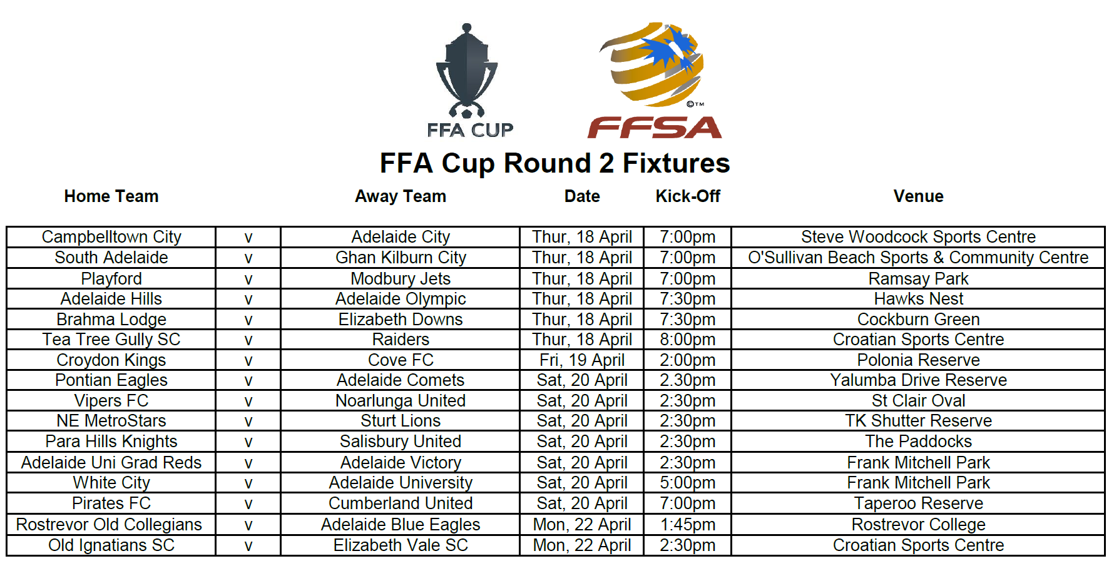Image resolution: width=1119 pixels, height=566 pixels.
Task: Select the Sturt Lions away team cell
Action: (x=401, y=421)
